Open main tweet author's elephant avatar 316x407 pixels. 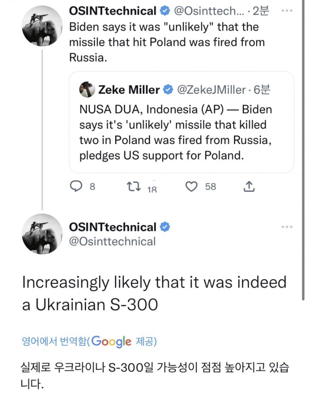tap(42, 234)
